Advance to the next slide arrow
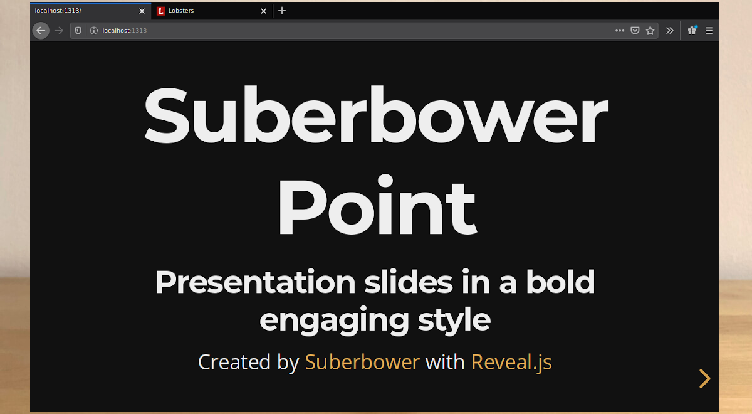The height and width of the screenshot is (414, 752). click(x=705, y=378)
